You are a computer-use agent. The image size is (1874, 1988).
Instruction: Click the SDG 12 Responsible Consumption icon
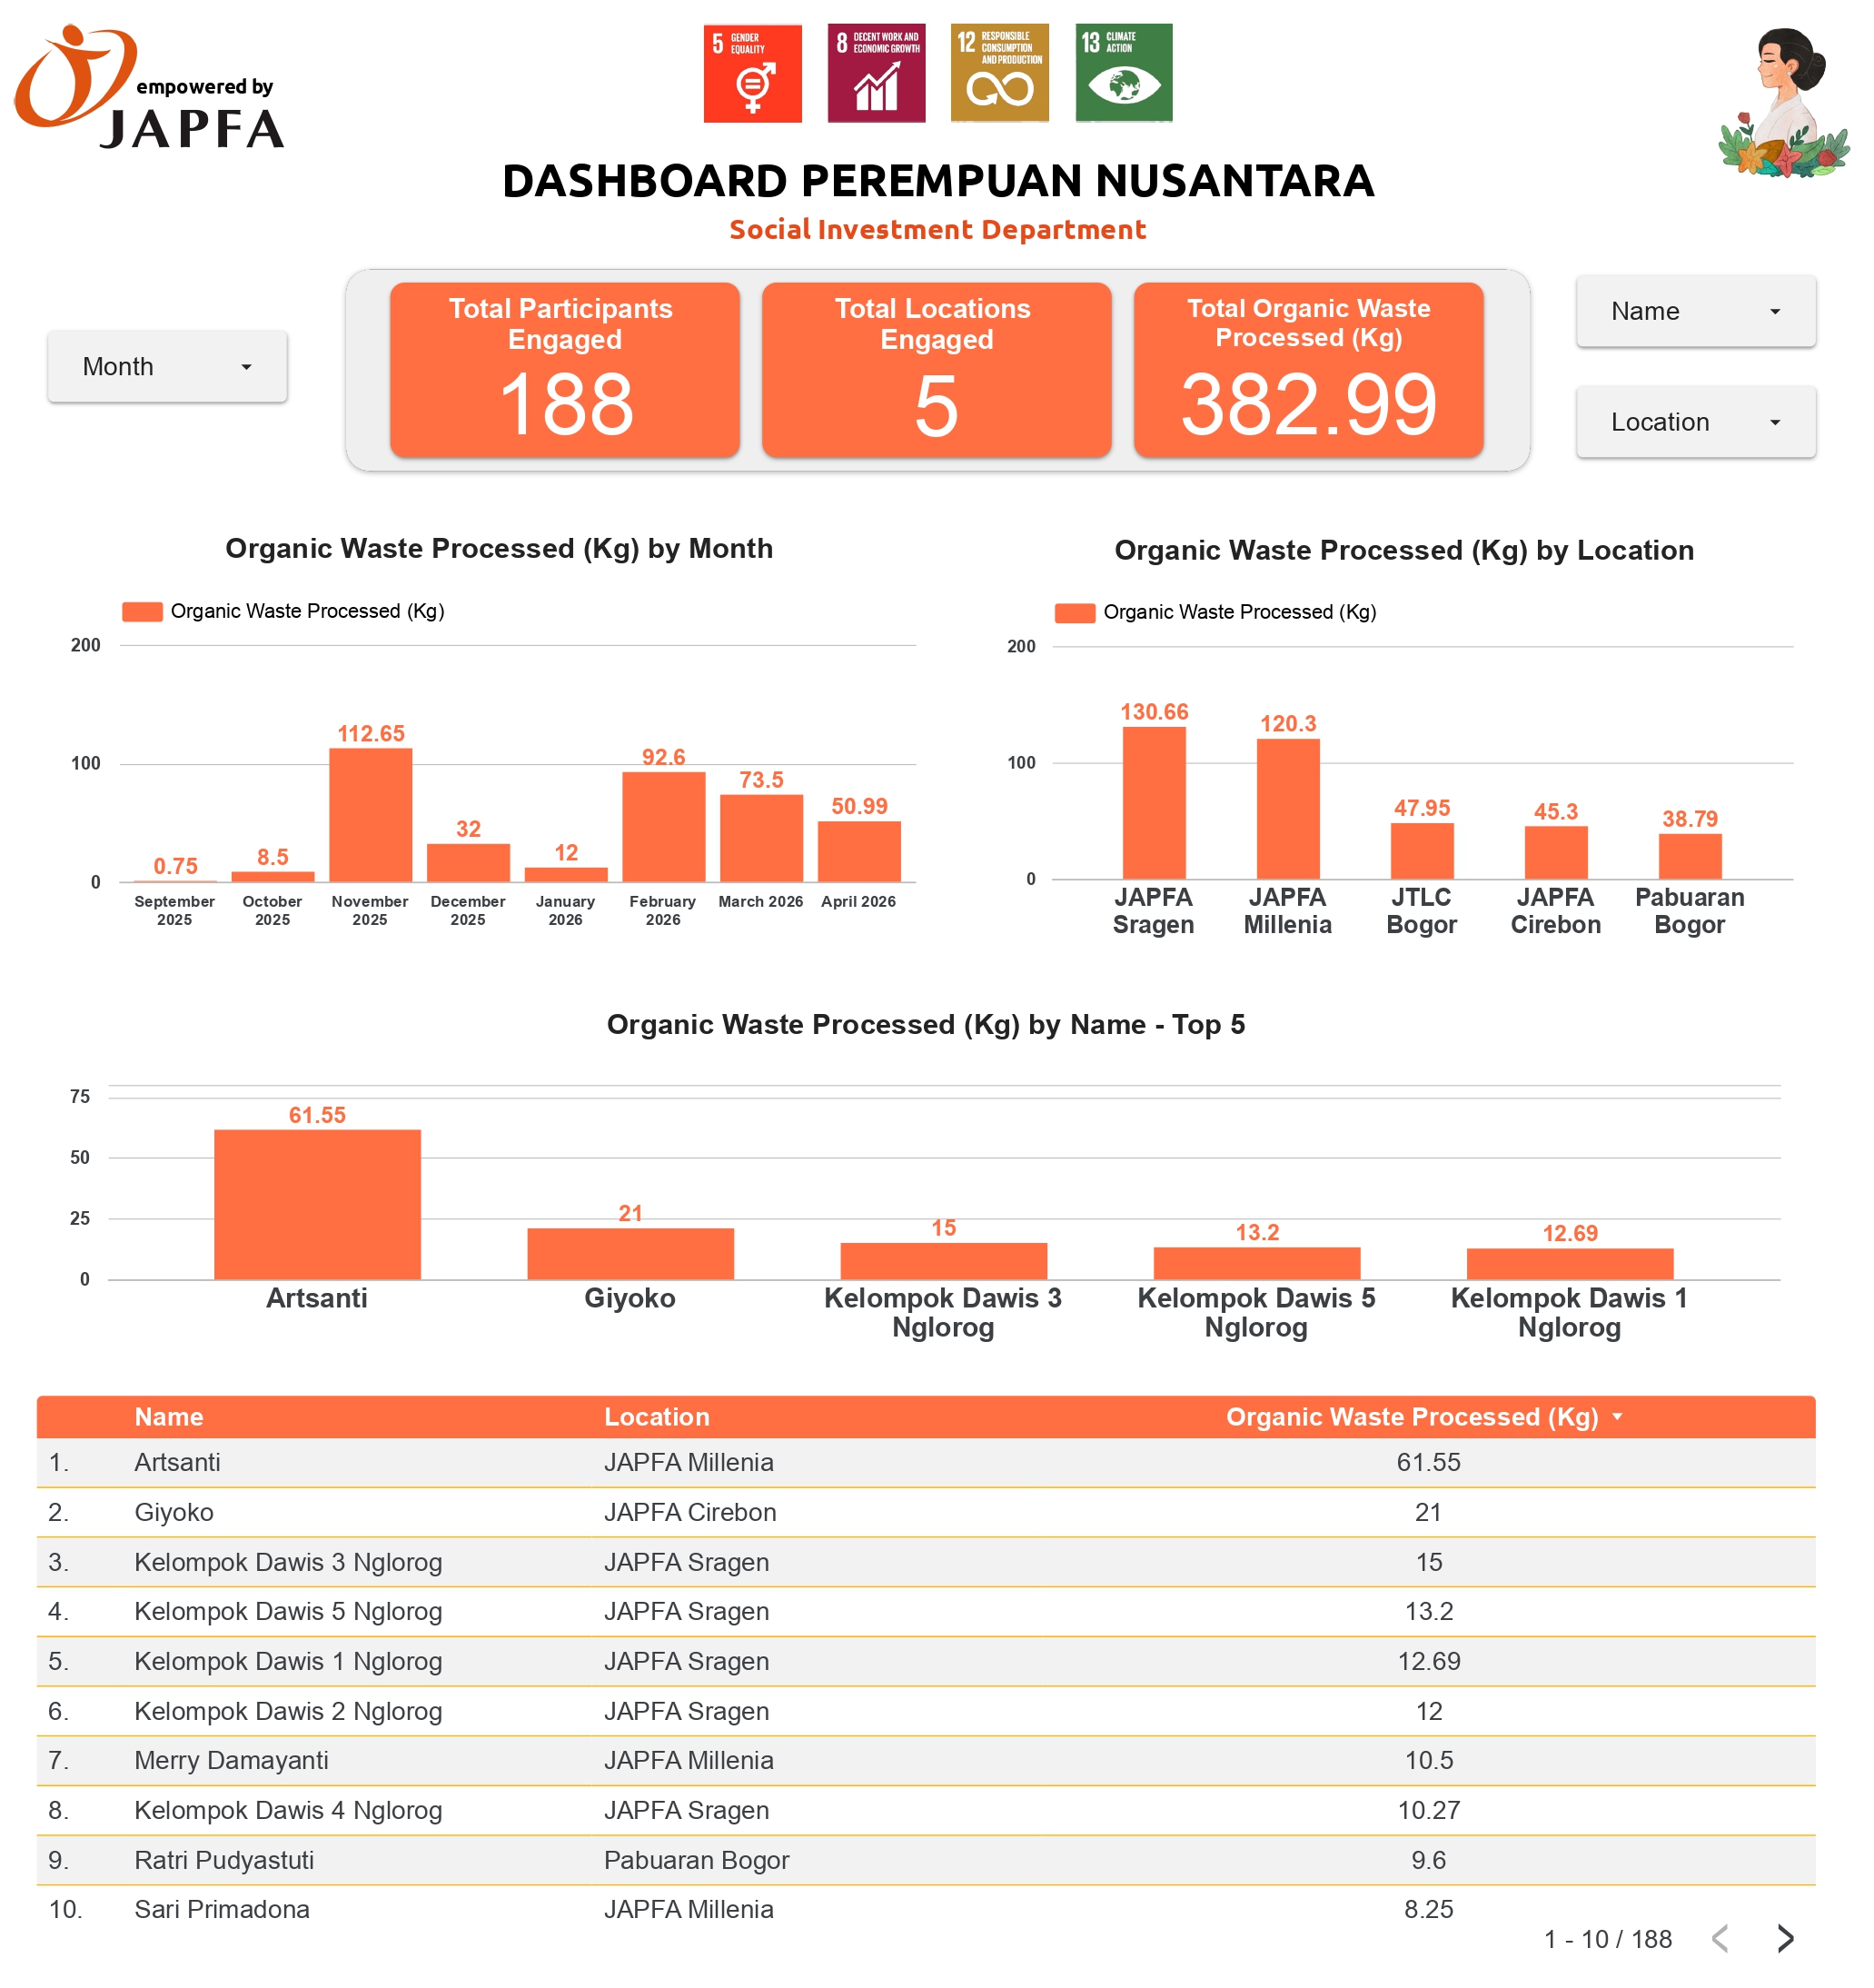pyautogui.click(x=999, y=71)
